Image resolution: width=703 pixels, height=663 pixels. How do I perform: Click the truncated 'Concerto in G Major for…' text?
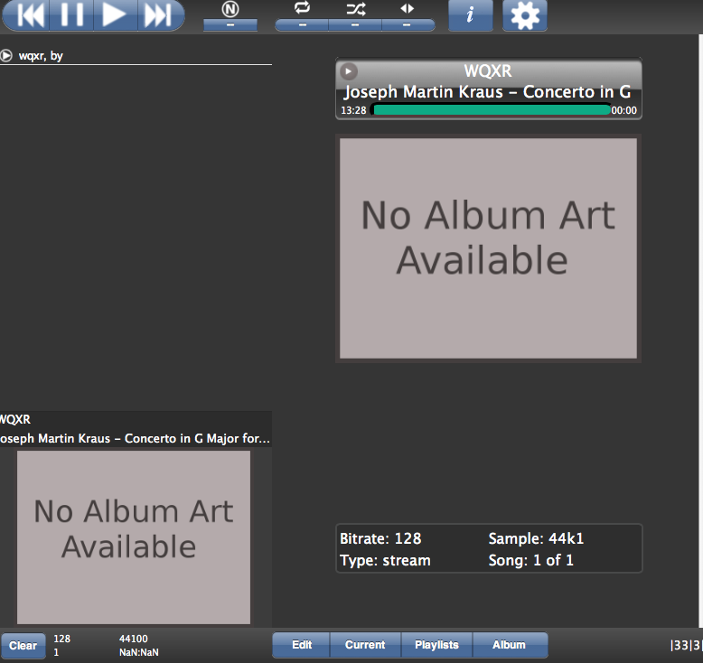197,438
